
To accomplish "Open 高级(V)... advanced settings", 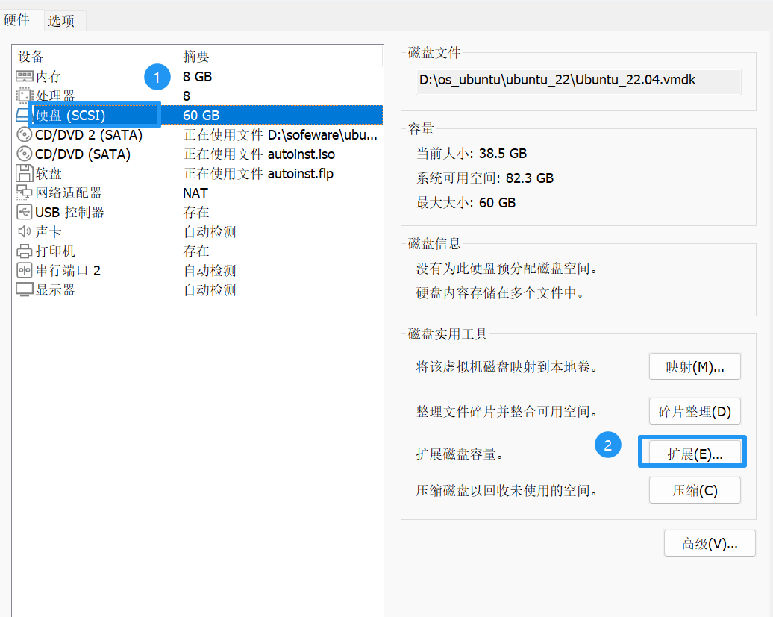I will tap(710, 544).
